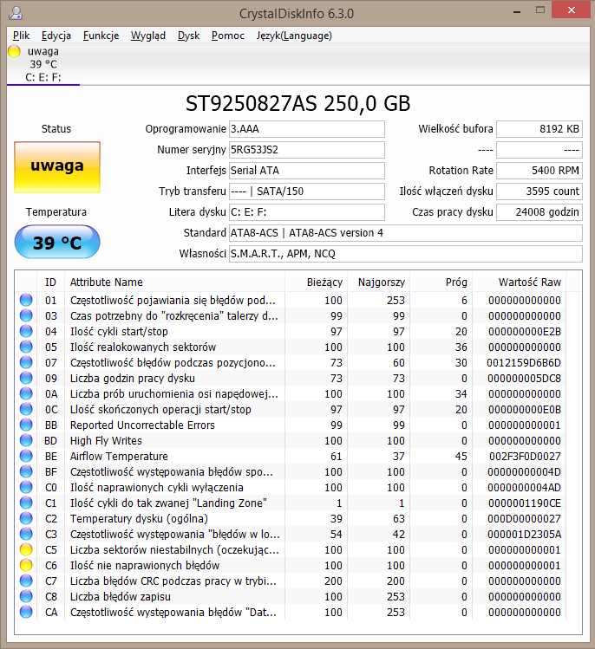Click the Attribute Name column header
595x649 pixels.
[x=107, y=282]
